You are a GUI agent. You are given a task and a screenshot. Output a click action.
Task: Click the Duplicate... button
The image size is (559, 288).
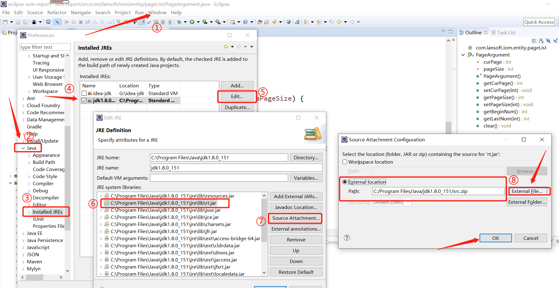237,107
